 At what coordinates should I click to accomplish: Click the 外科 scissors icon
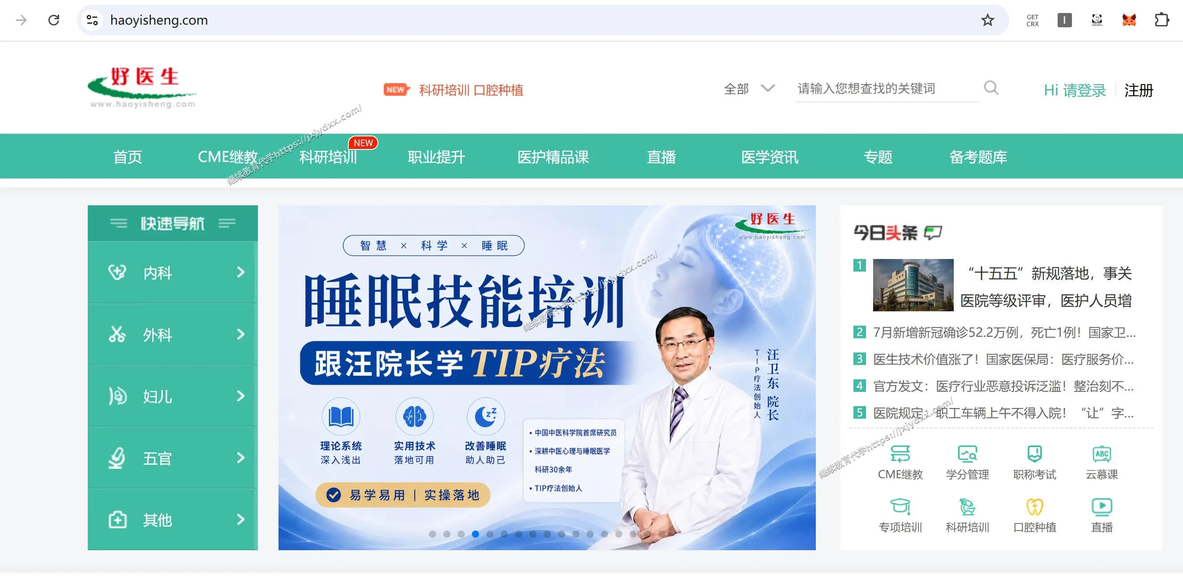pos(117,334)
